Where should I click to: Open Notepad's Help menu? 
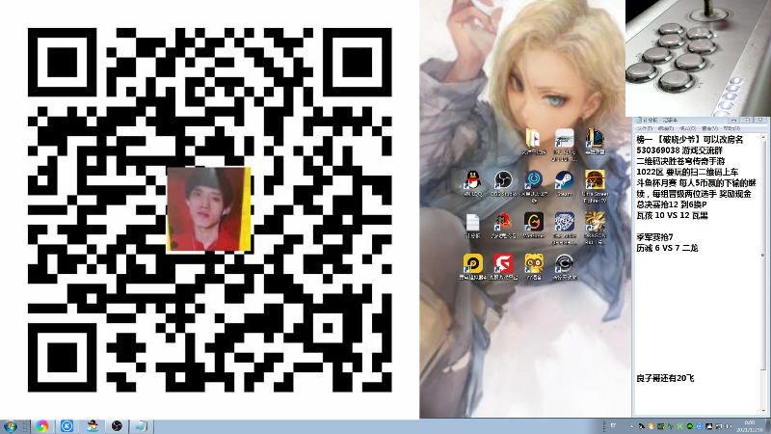(x=731, y=128)
